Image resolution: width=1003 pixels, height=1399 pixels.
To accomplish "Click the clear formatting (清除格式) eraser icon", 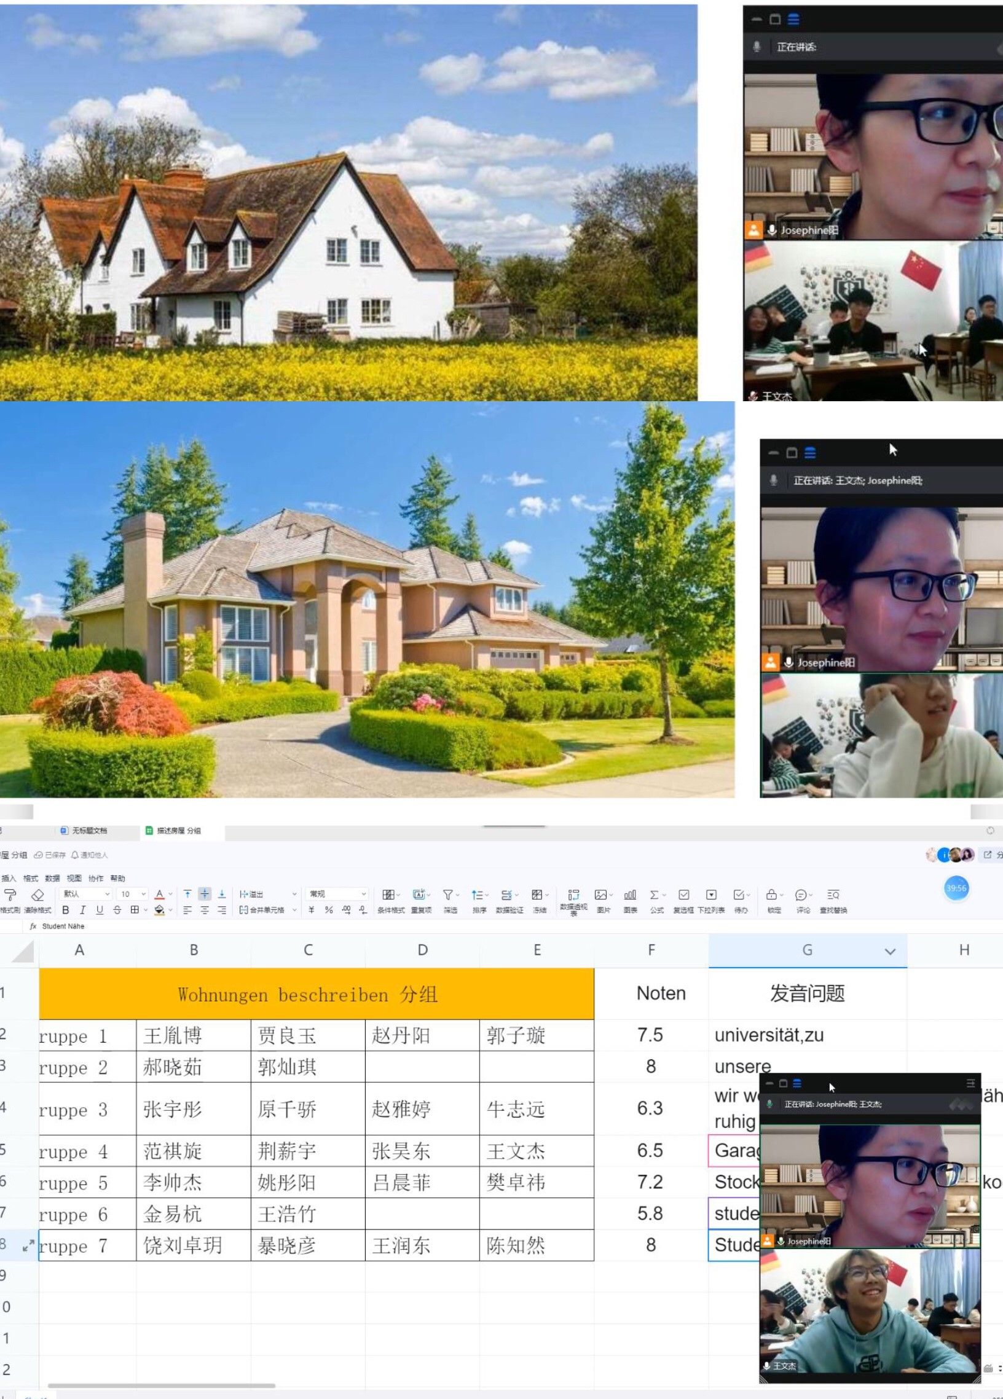I will 37,895.
